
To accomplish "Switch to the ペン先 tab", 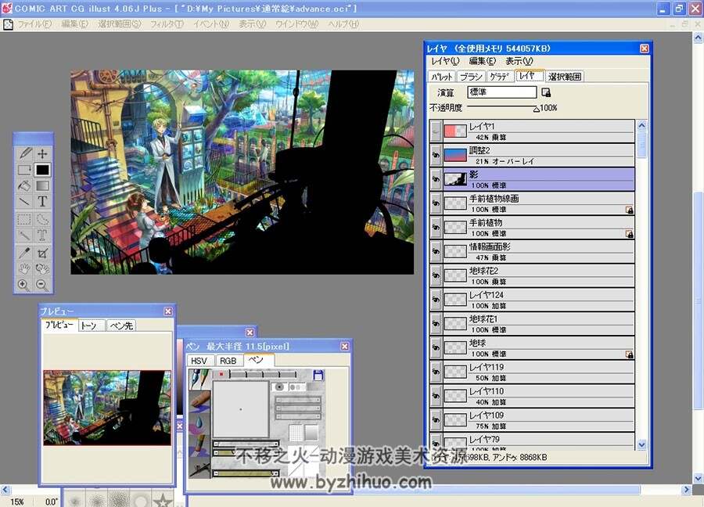I will point(121,325).
